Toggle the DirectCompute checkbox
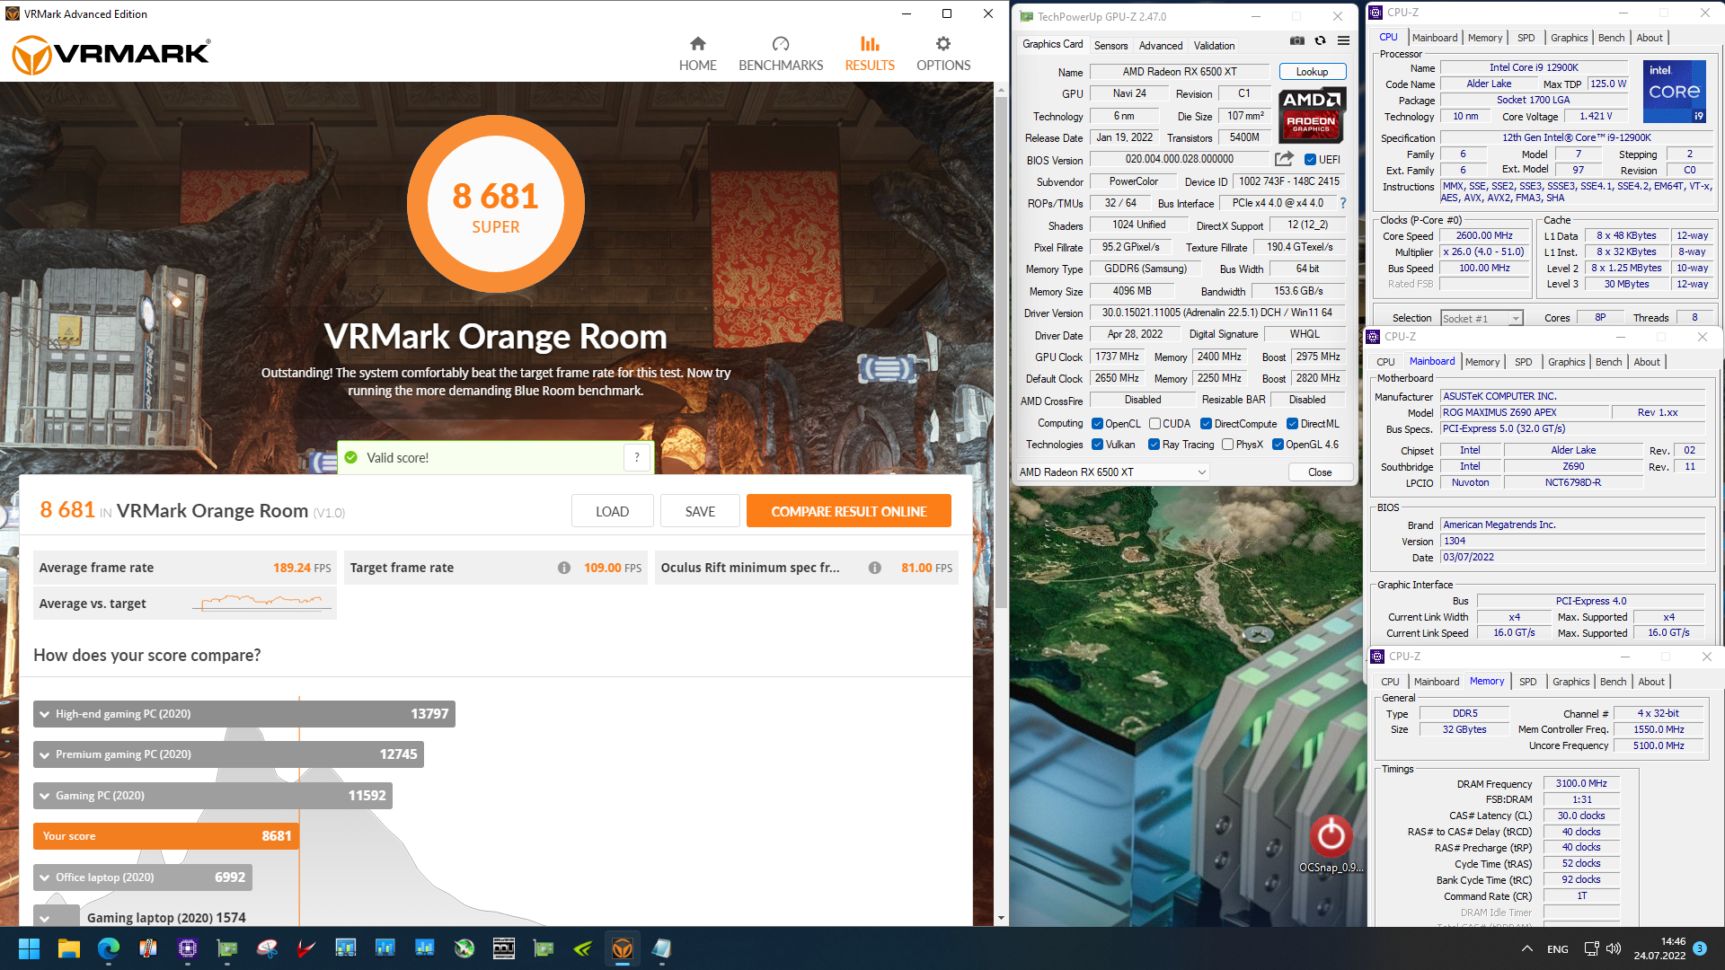This screenshot has width=1725, height=970. pyautogui.click(x=1207, y=424)
